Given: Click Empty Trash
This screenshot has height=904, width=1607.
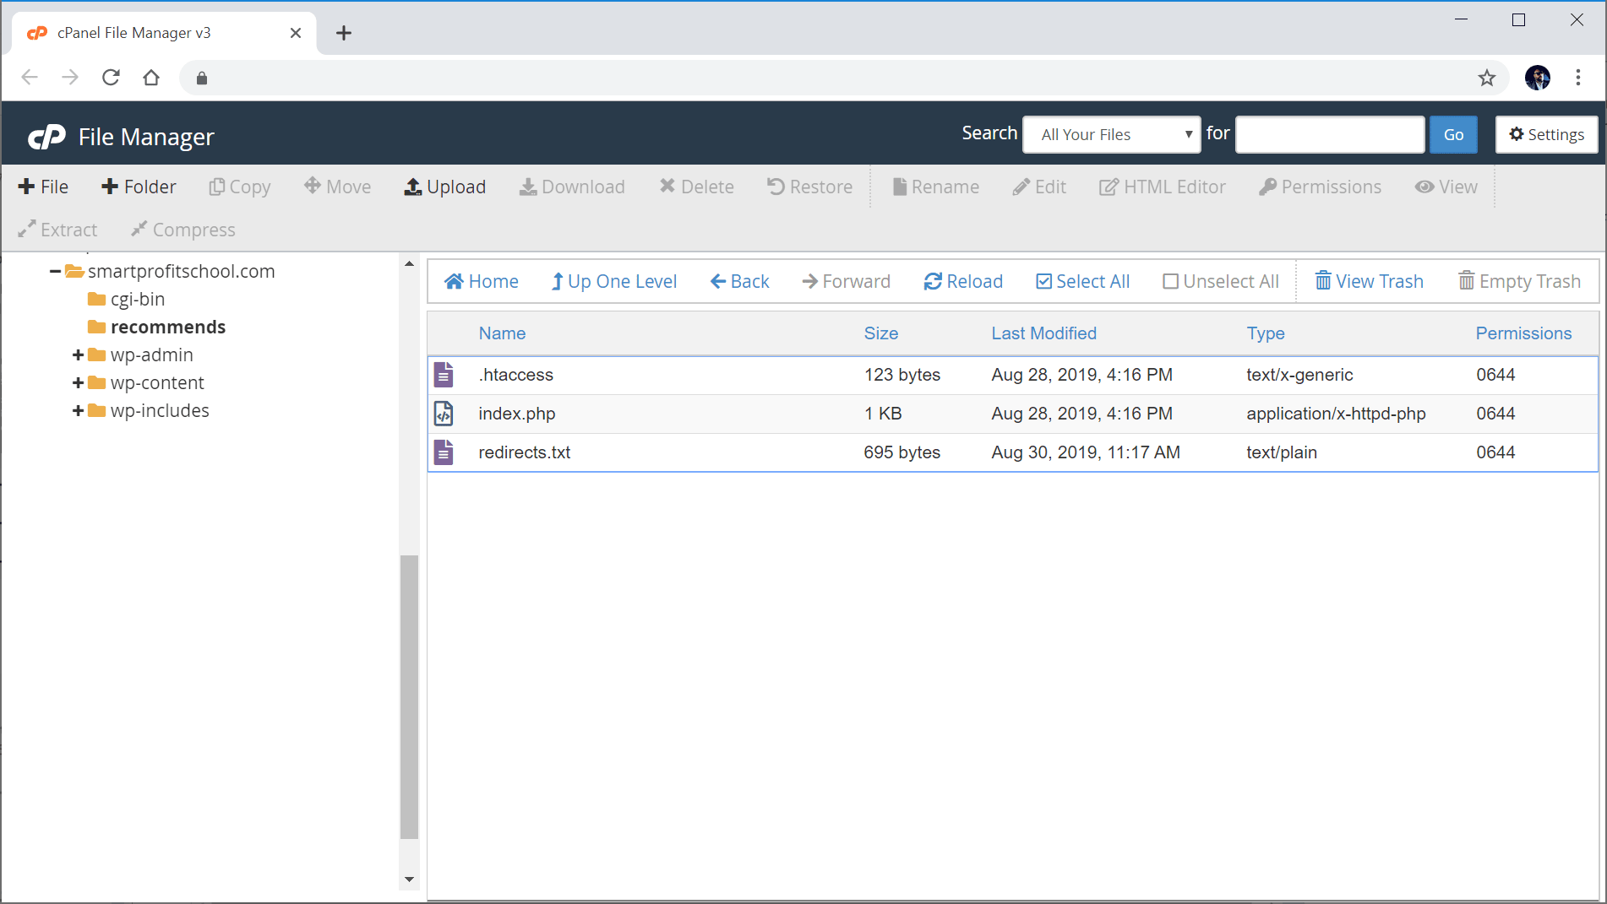Looking at the screenshot, I should coord(1519,281).
